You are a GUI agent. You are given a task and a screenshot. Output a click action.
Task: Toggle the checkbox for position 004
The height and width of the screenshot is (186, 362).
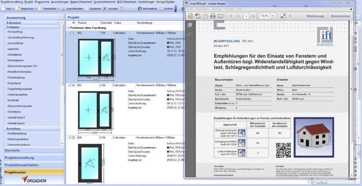74,137
